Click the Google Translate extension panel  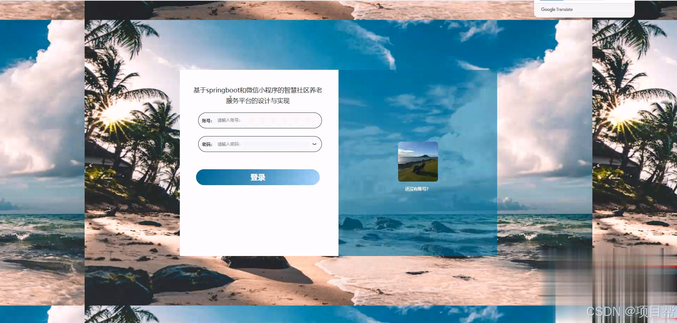[584, 10]
